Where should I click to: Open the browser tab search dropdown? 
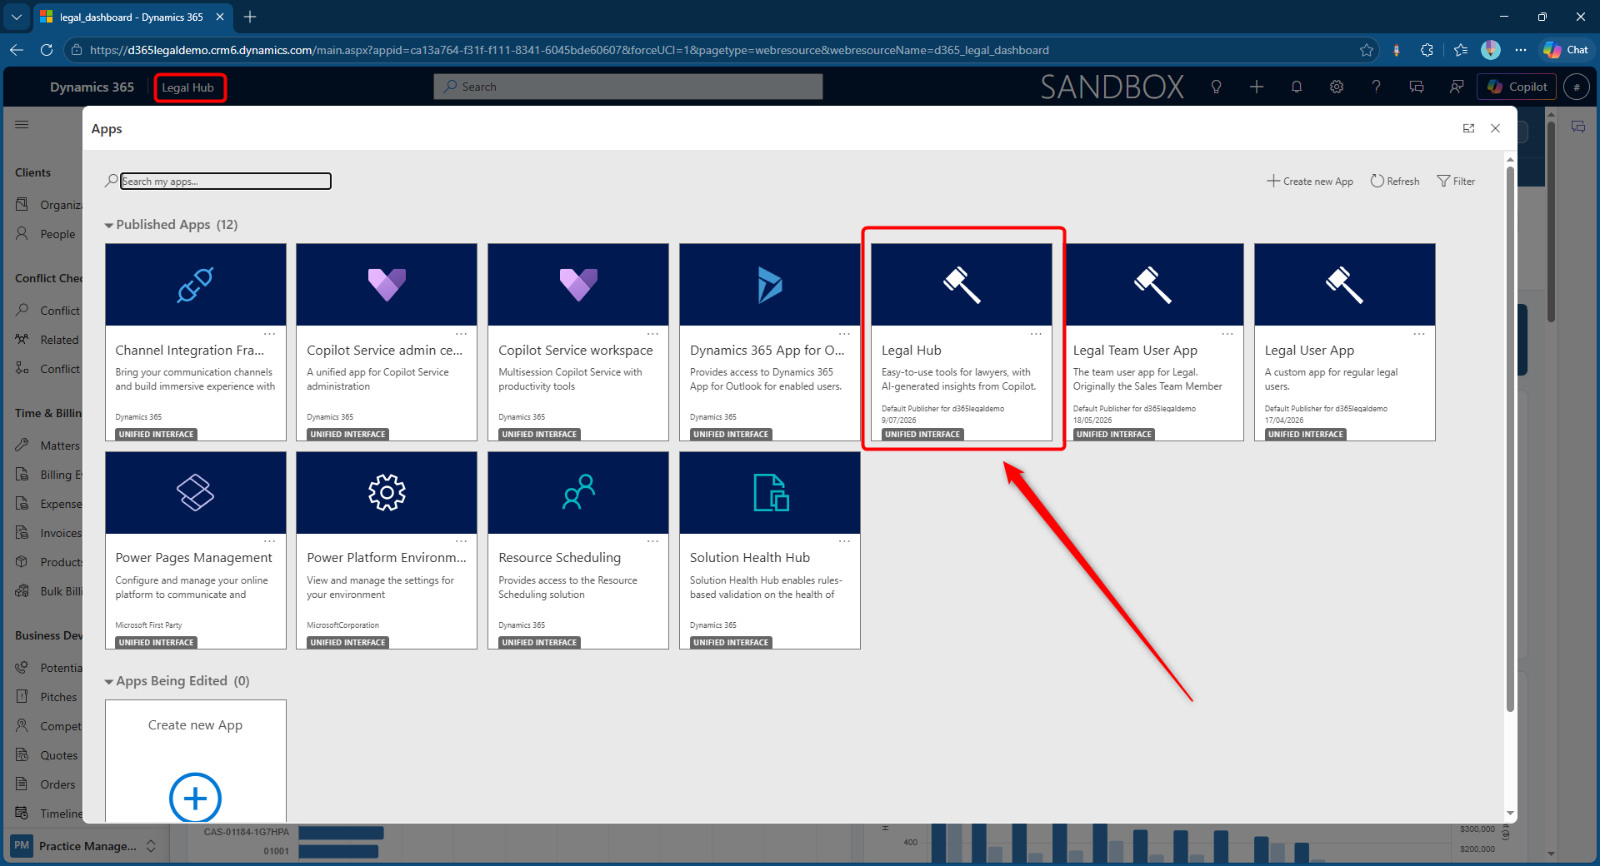[17, 17]
